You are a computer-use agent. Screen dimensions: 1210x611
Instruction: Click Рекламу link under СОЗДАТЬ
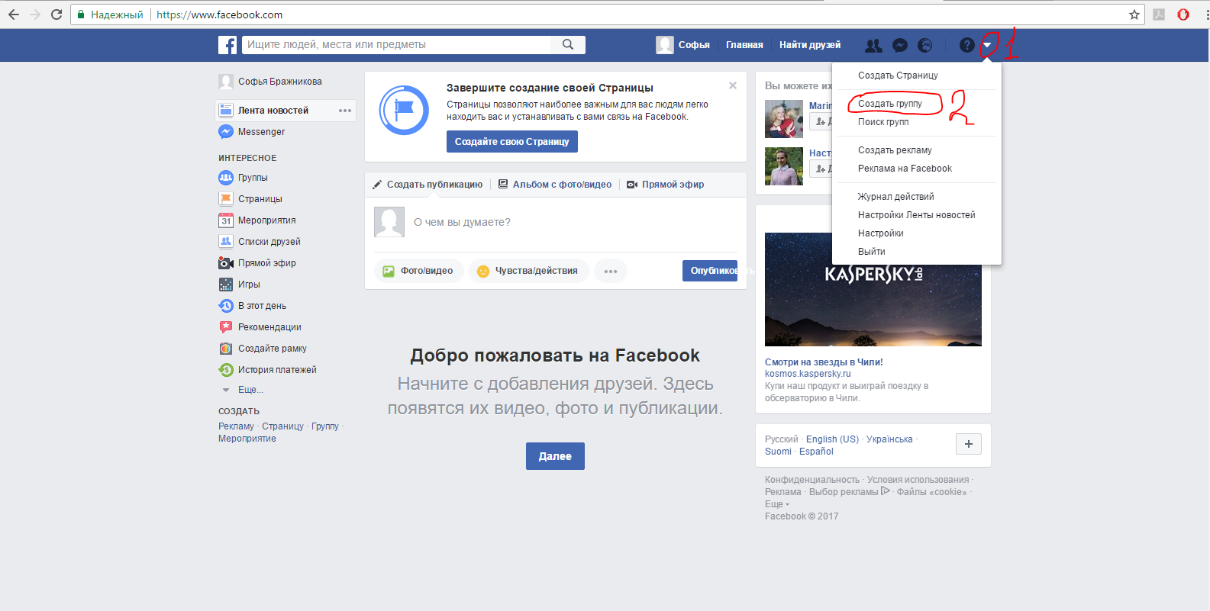click(236, 426)
